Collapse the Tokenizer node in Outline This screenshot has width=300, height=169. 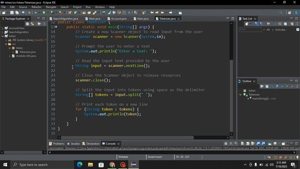click(x=240, y=95)
